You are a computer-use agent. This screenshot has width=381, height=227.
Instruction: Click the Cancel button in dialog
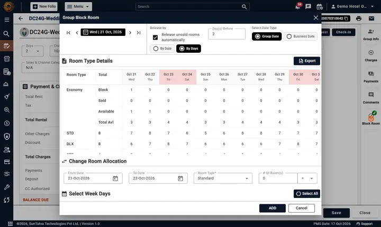point(302,208)
